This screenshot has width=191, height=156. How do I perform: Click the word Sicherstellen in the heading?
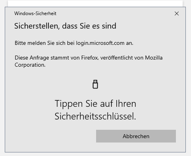point(37,26)
